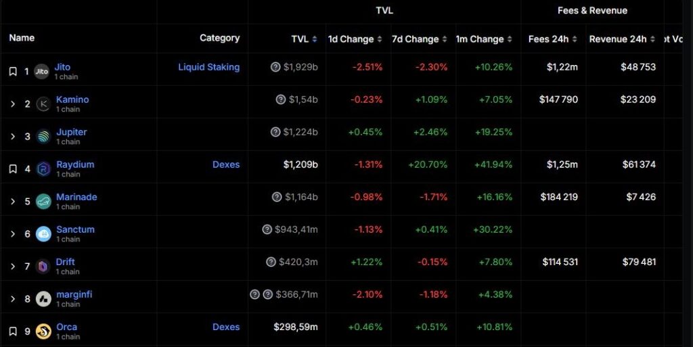
Task: Click the question-mark icon next to Drift's $420,3m TVL
Action: (271, 262)
